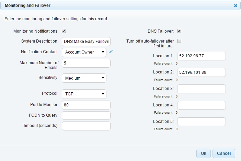Screen dimensions: 241x161
Task: Click the Location 1 label
Action: click(x=163, y=56)
